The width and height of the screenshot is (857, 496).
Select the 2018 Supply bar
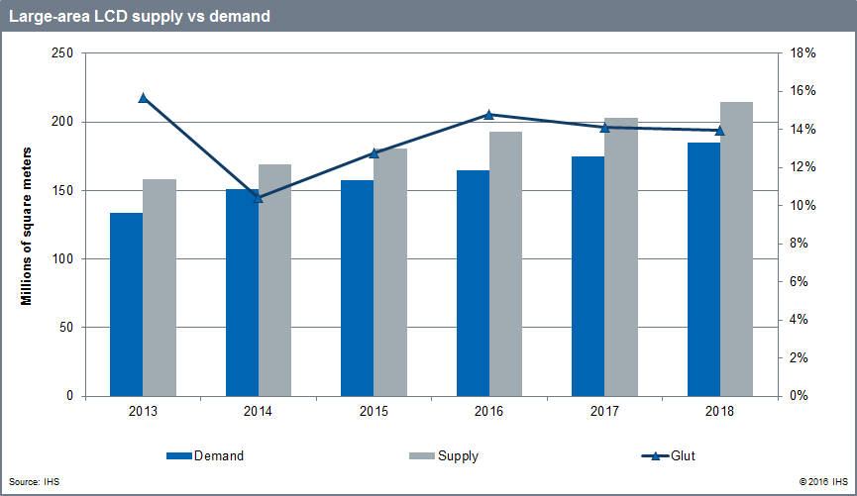tap(736, 249)
